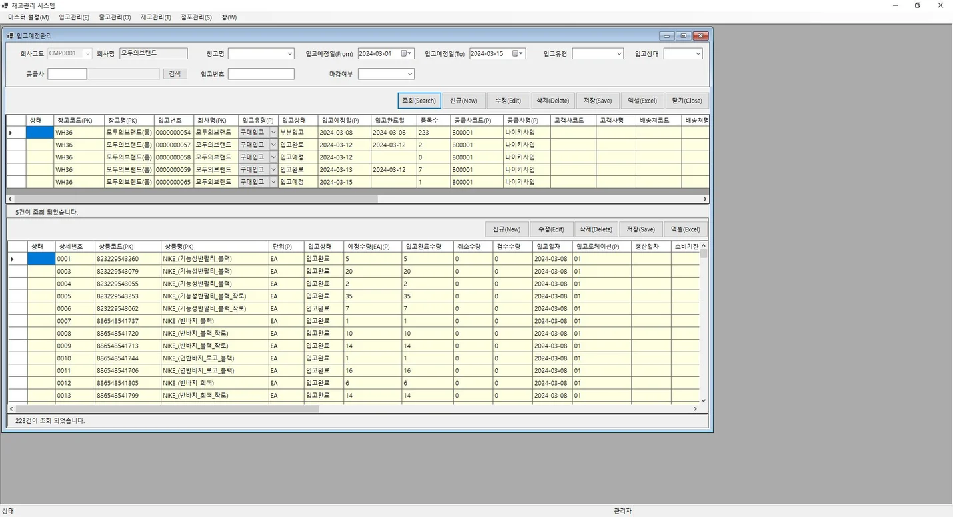Open the 회사코드 CMP0001 dropdown
The image size is (953, 517).
tap(87, 53)
